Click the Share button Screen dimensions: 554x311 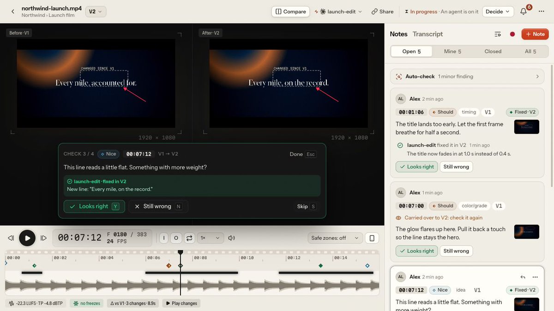[x=383, y=12]
